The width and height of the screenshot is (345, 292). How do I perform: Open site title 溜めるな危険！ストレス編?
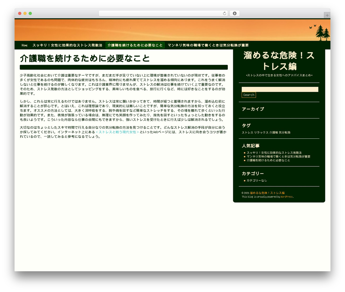click(279, 61)
